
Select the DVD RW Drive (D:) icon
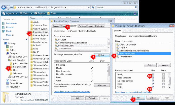click(x=9, y=77)
